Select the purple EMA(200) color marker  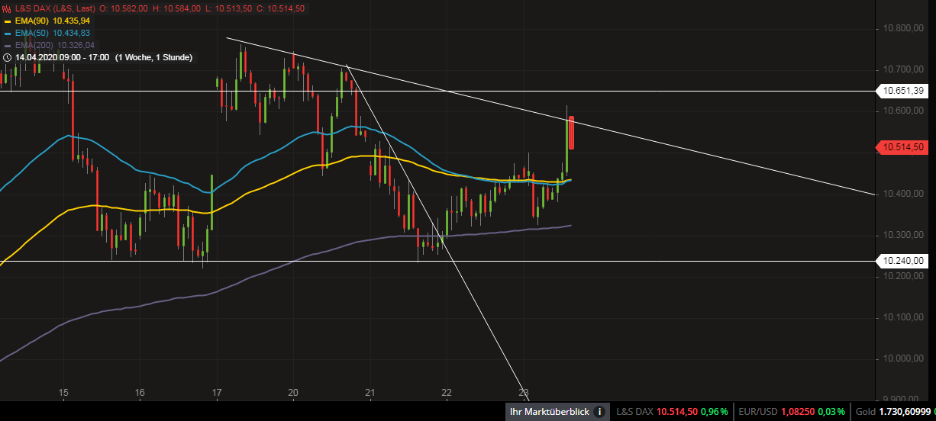7,45
